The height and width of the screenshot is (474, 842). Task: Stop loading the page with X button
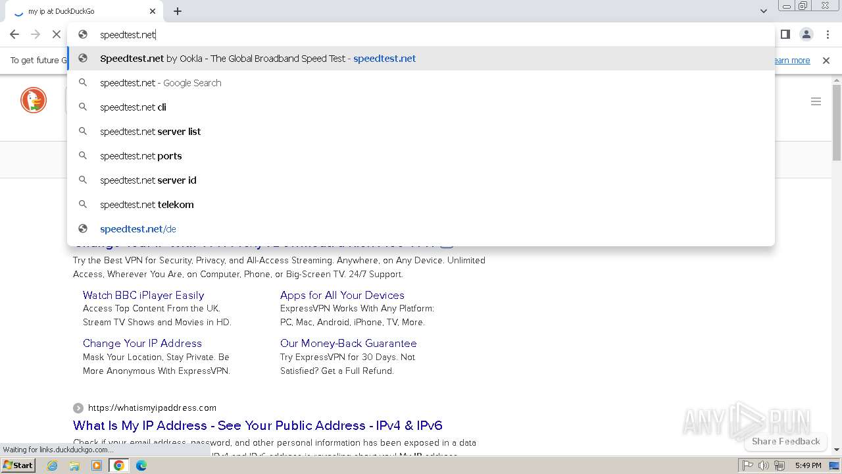[57, 34]
